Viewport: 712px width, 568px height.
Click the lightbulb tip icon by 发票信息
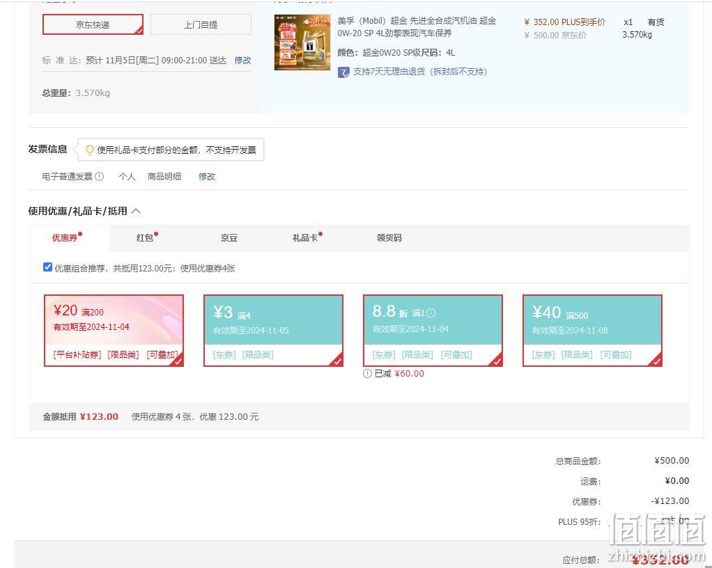click(89, 150)
